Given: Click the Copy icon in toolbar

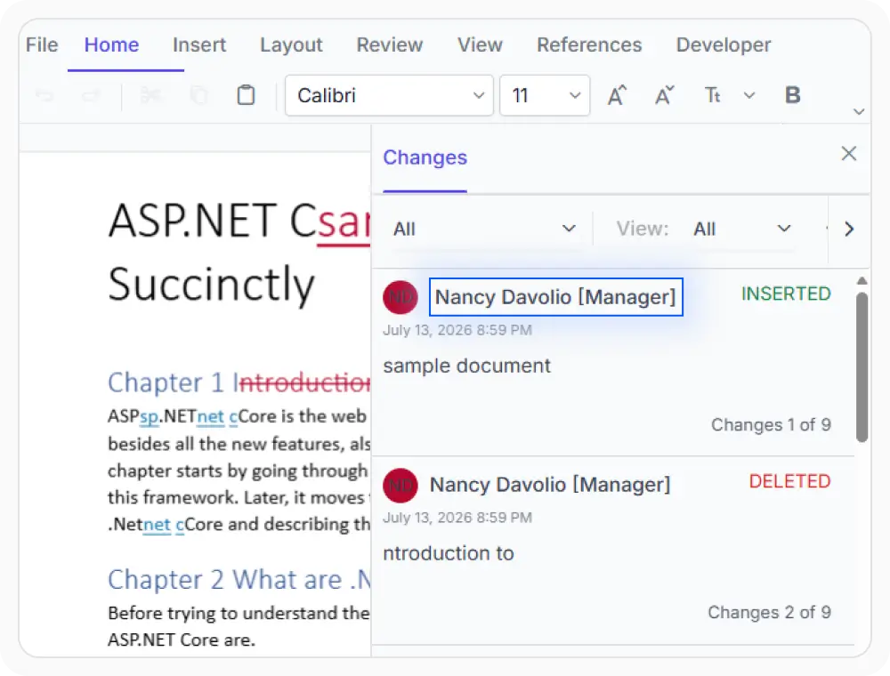Looking at the screenshot, I should 198,95.
